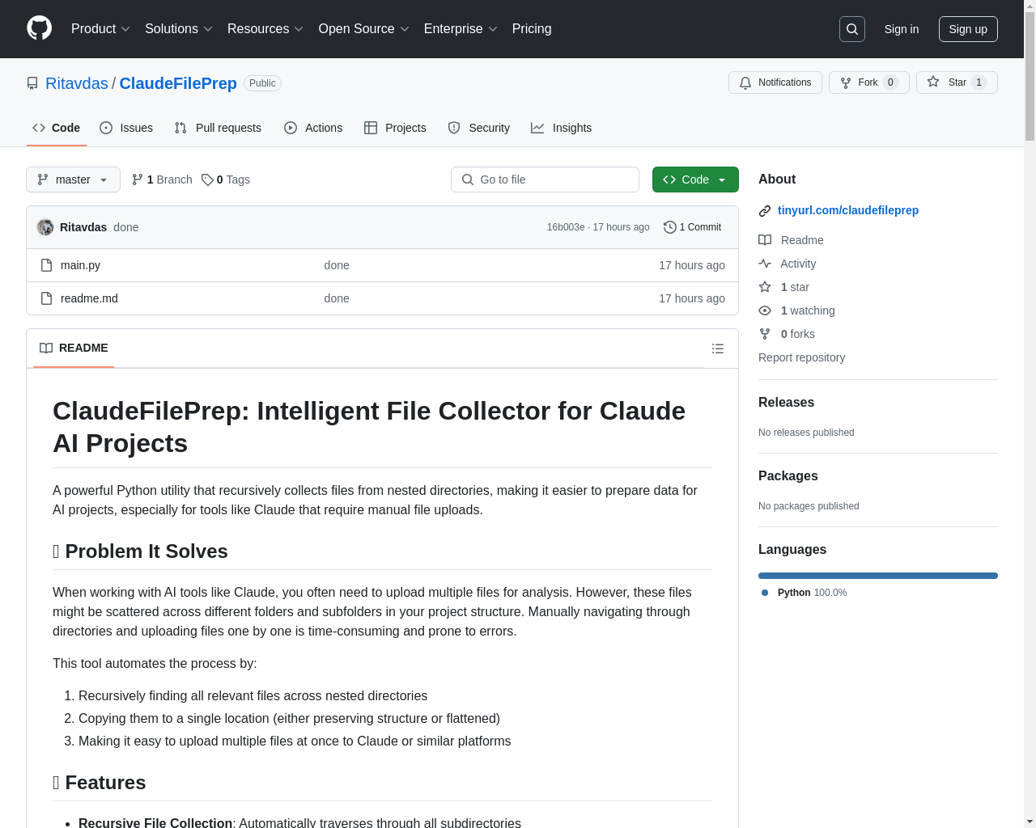Expand the Solutions menu
The height and width of the screenshot is (828, 1036).
pos(179,29)
